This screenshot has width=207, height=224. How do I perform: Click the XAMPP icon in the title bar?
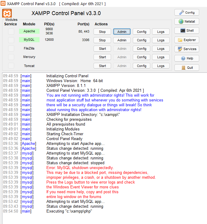[x=3, y=3]
